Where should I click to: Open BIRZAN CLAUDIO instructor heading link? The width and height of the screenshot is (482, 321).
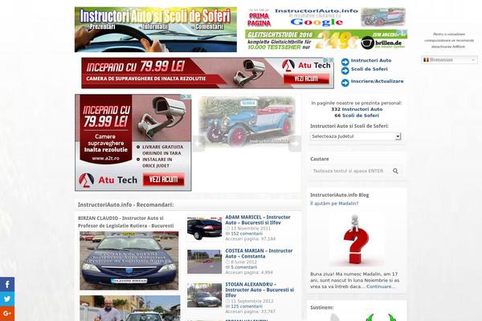(x=126, y=221)
